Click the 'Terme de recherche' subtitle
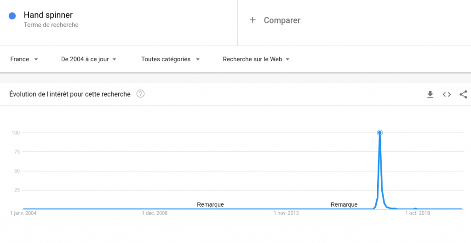 pos(51,25)
